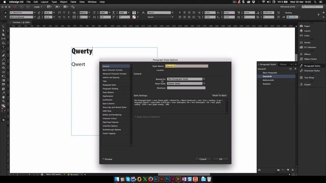Open the Links panel icon
The width and height of the screenshot is (326, 183).
click(302, 36)
